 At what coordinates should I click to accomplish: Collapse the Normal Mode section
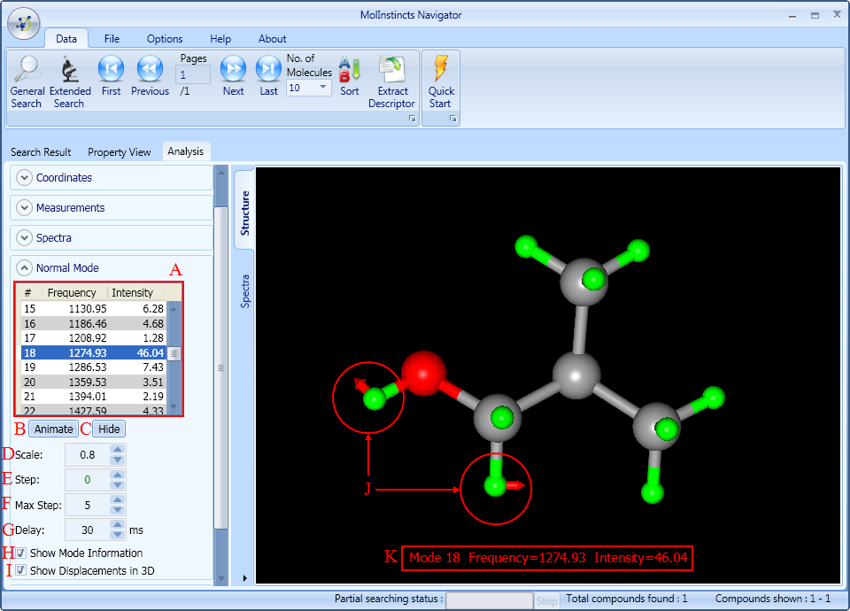[25, 267]
